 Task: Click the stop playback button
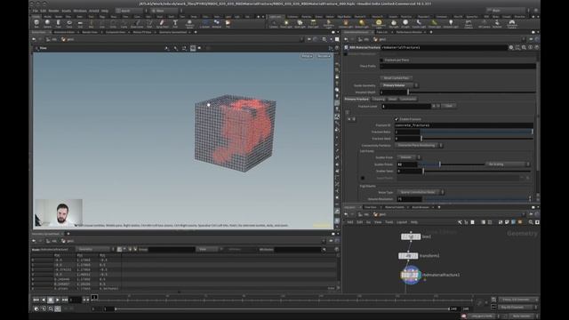[x=51, y=300]
